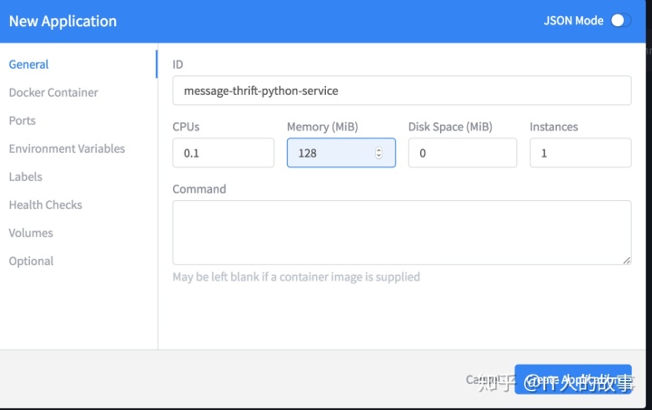Focus the Disk Space (MiB) field

pos(463,153)
